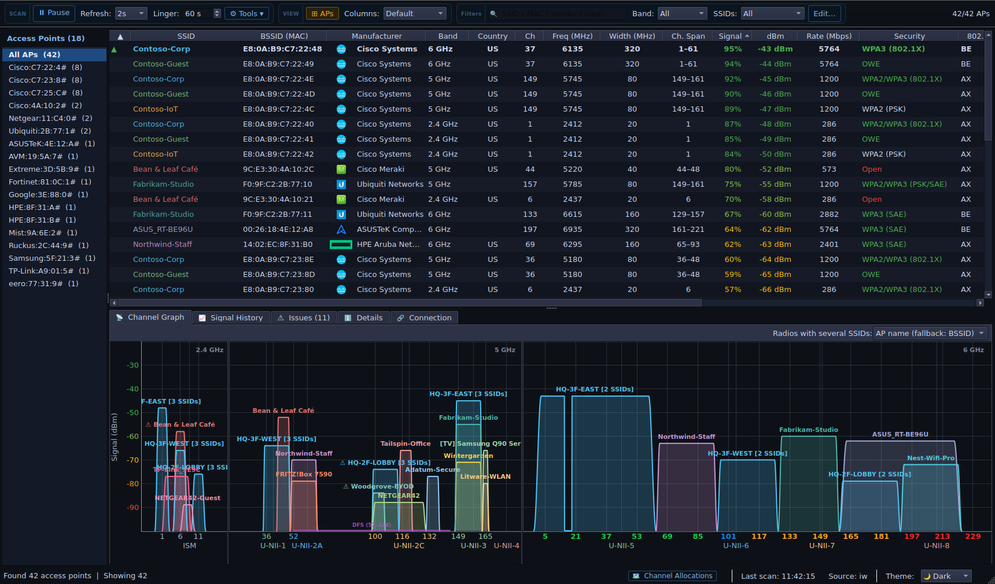Click the HQ-3F-EAST [2 SSIDs] 6 GHz graph label

[x=595, y=390]
